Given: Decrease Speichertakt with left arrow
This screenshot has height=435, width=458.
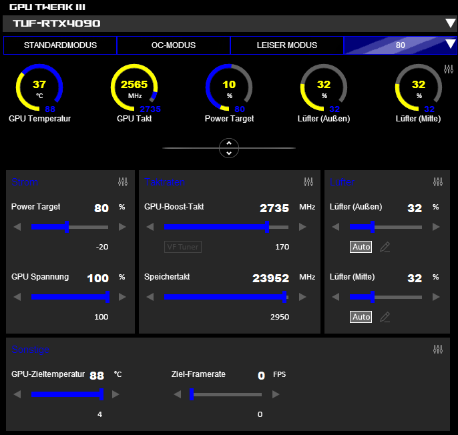Looking at the screenshot, I should (150, 297).
